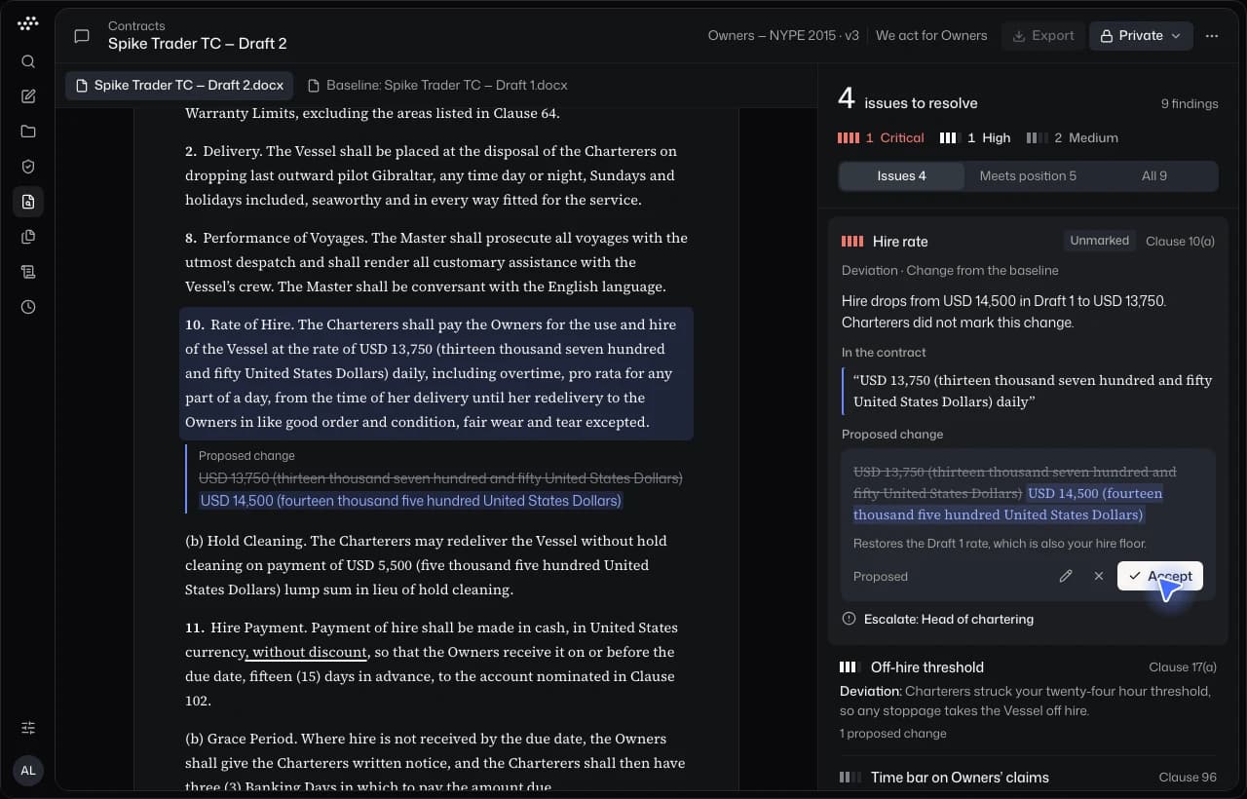Click the Clause 17(a) reference
1247x799 pixels.
(x=1183, y=667)
